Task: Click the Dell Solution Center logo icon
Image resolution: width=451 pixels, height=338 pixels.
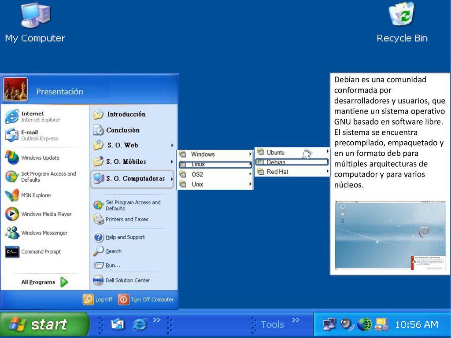Action: 98,280
